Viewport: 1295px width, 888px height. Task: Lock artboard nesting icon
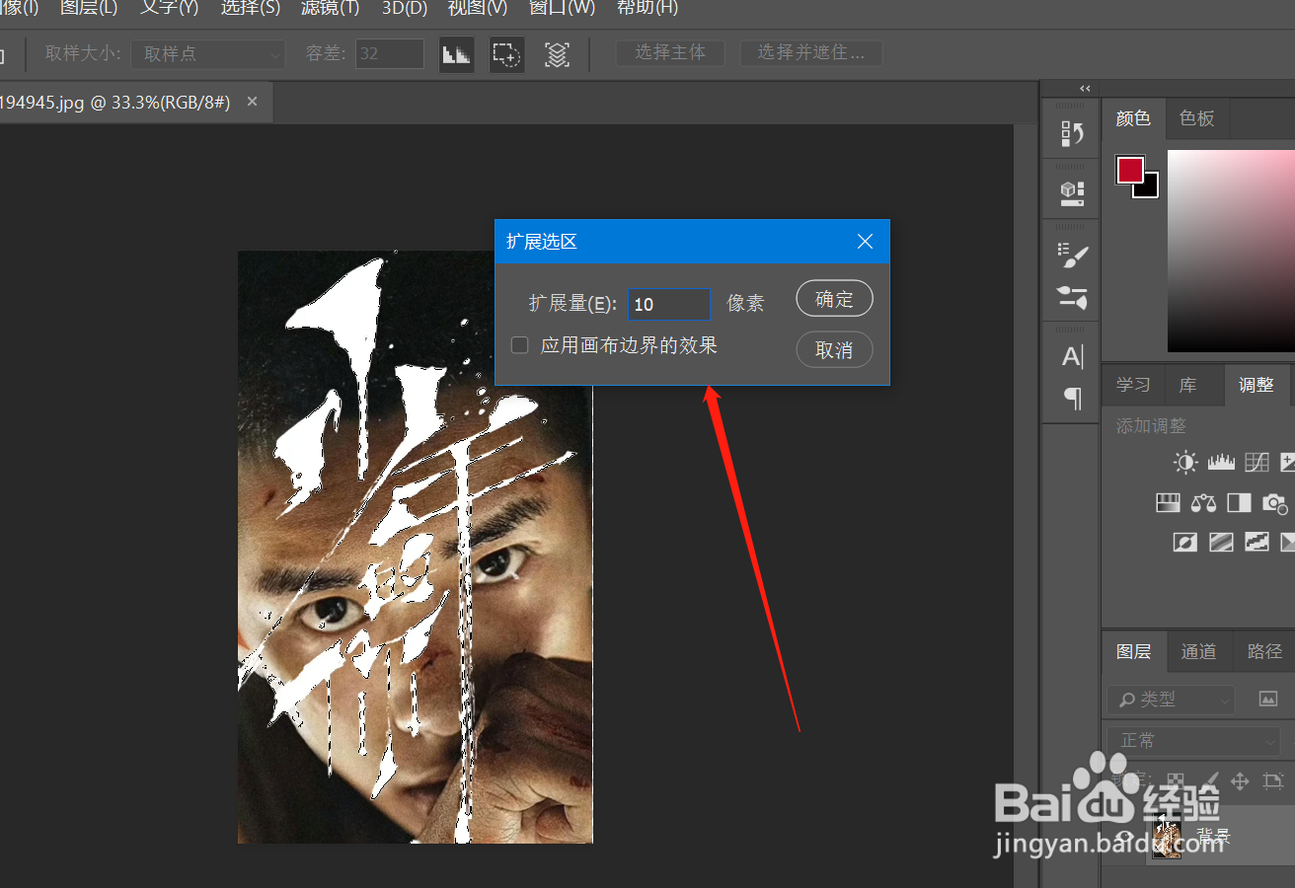pos(1272,779)
